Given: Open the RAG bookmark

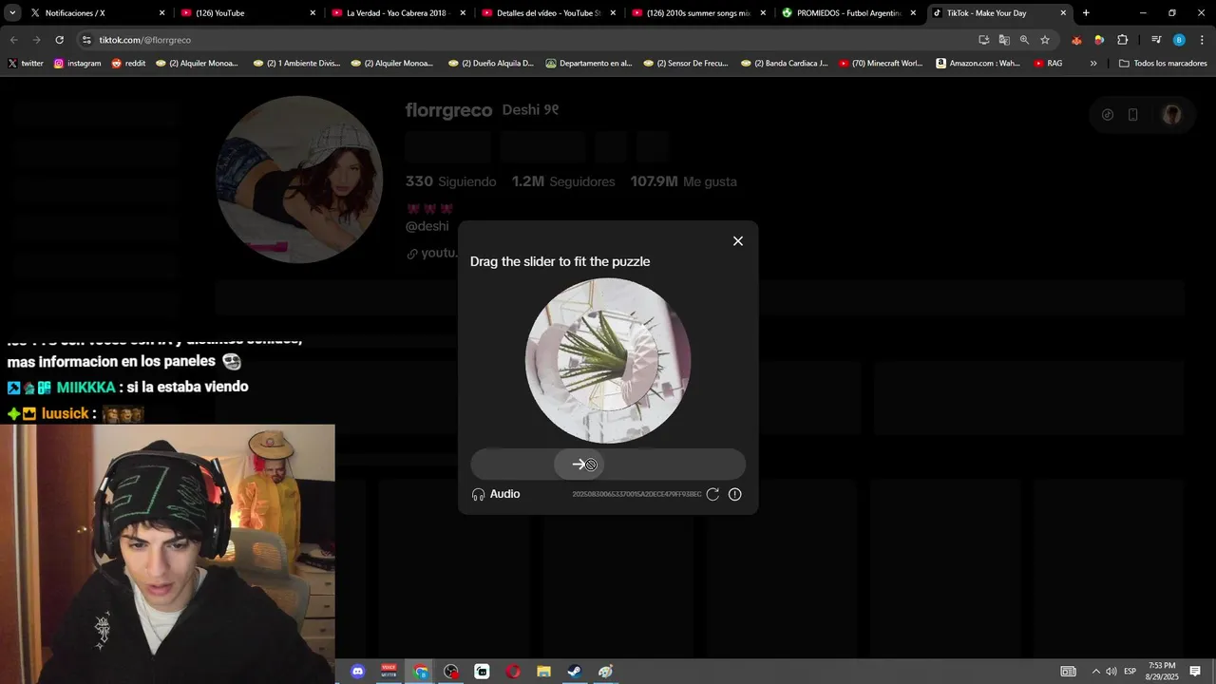Looking at the screenshot, I should point(1048,64).
